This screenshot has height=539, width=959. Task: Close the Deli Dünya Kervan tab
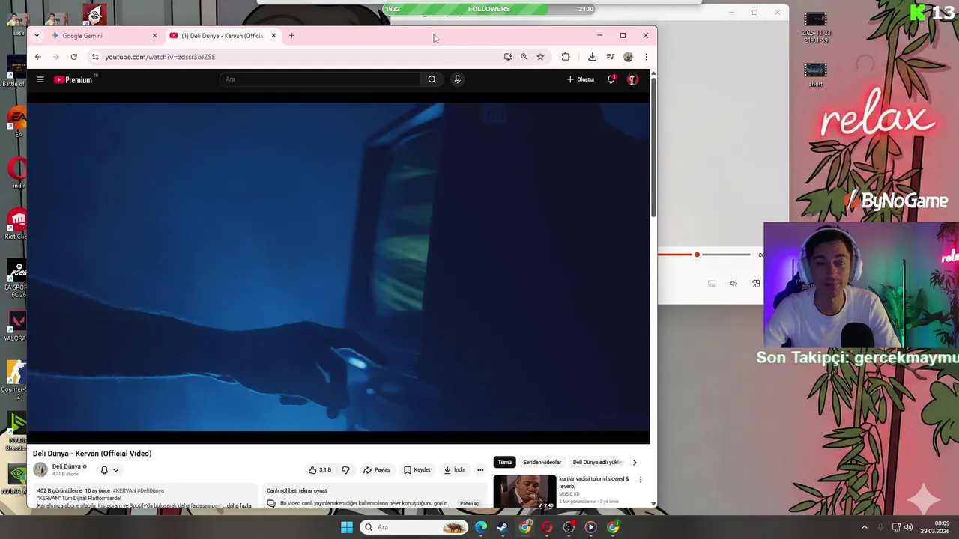(x=273, y=35)
